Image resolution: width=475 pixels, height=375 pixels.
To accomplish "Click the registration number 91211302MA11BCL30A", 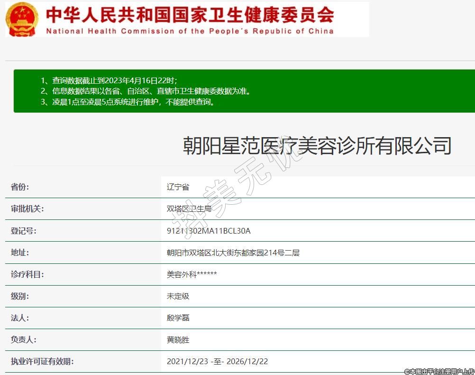I will pos(209,231).
